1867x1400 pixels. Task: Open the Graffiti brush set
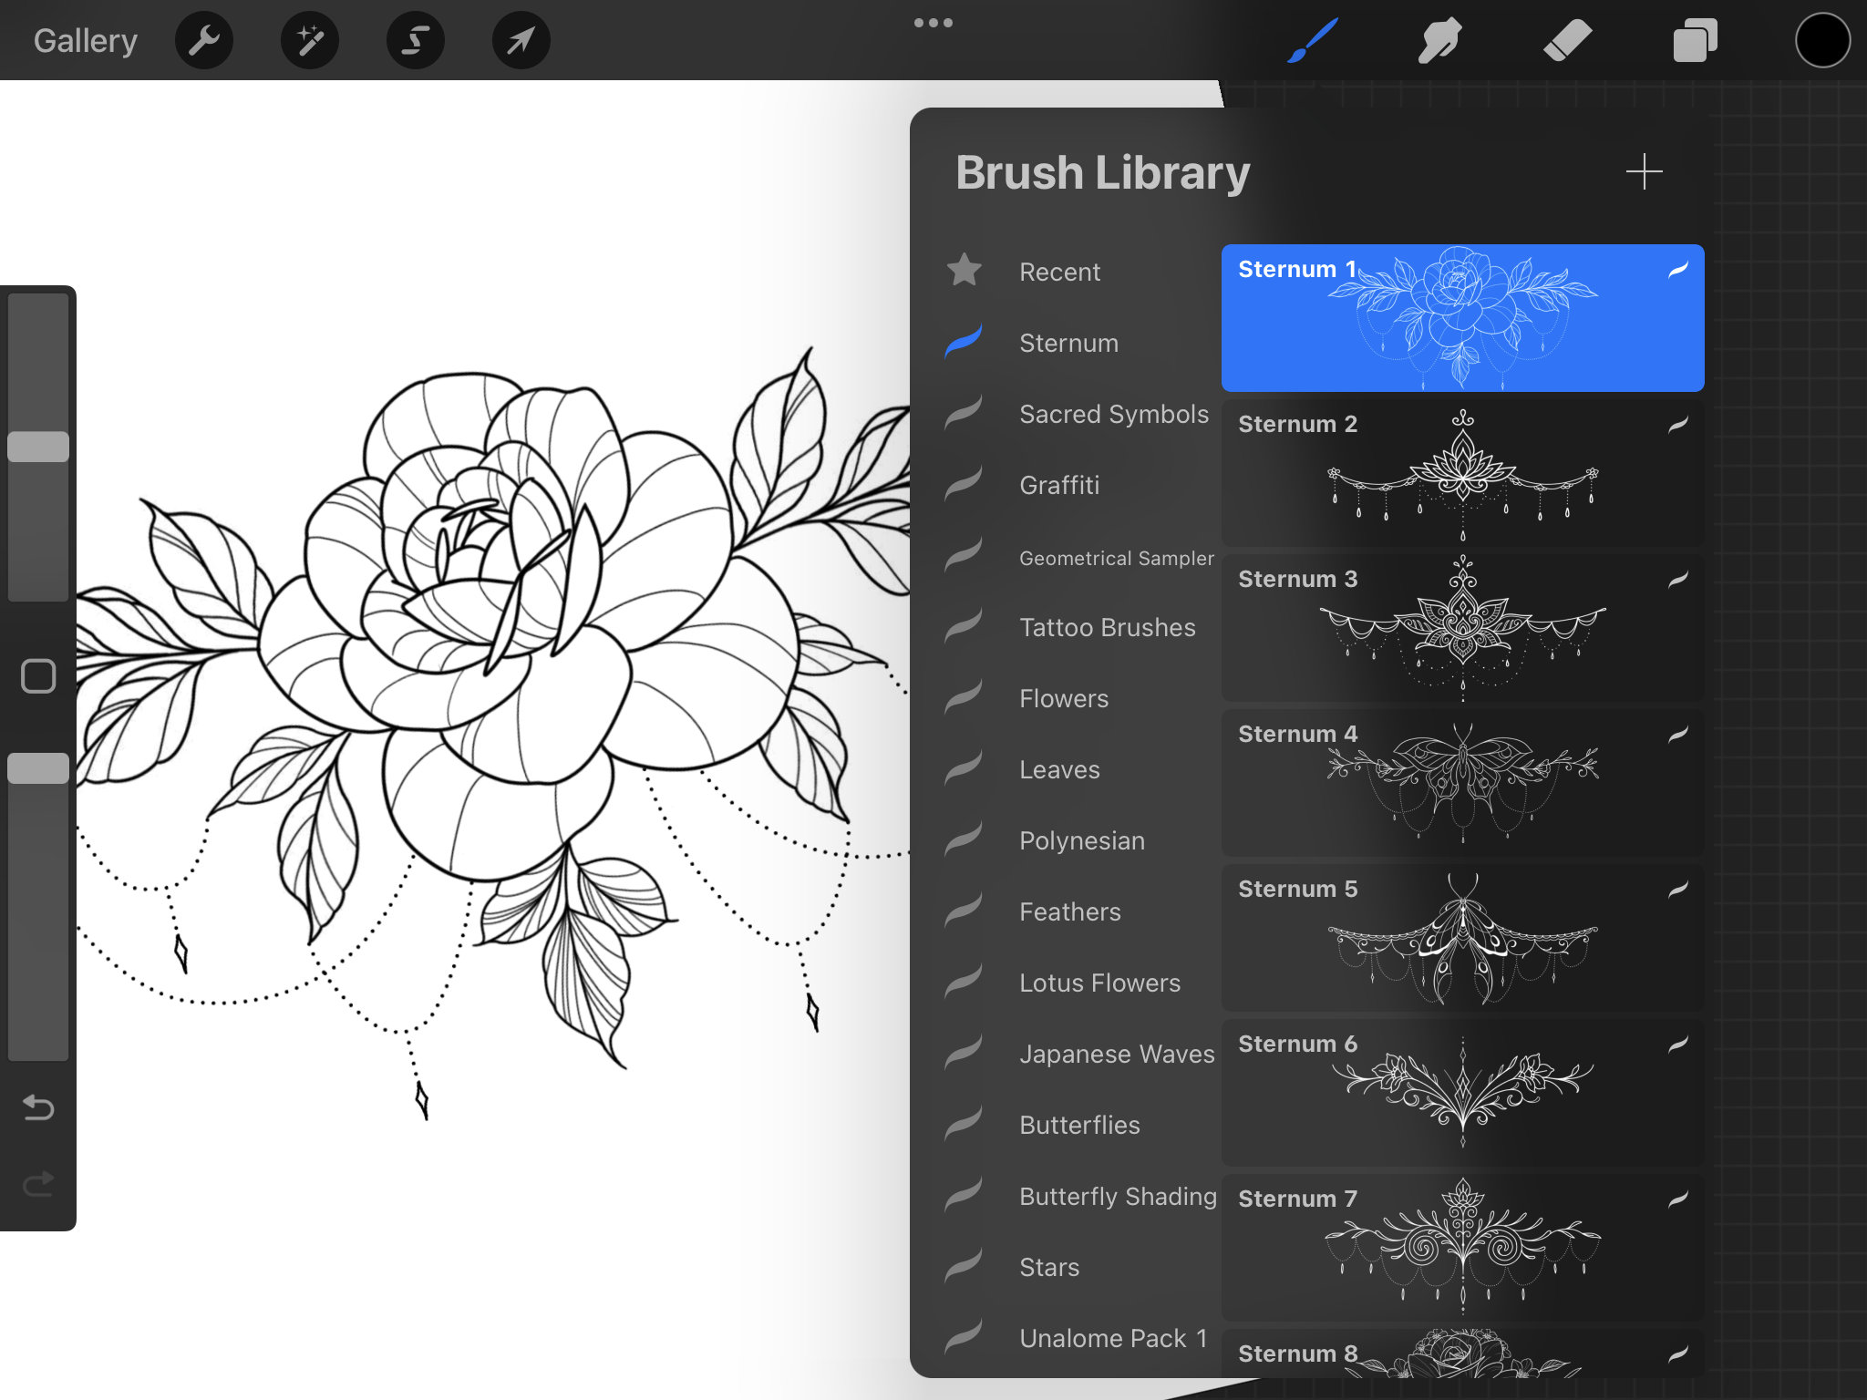tap(1059, 485)
